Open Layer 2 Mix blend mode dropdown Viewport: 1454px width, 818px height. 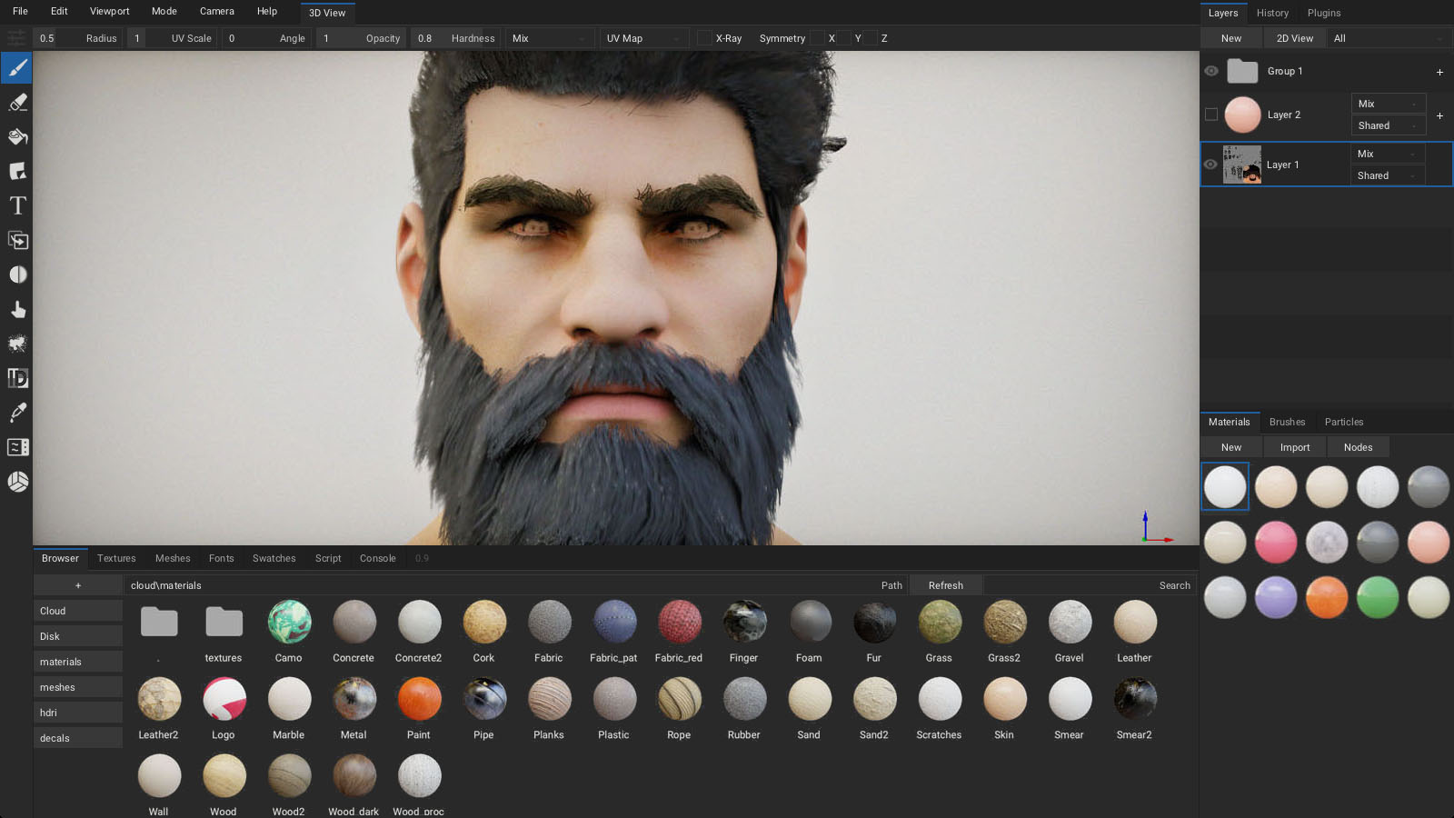click(x=1387, y=104)
